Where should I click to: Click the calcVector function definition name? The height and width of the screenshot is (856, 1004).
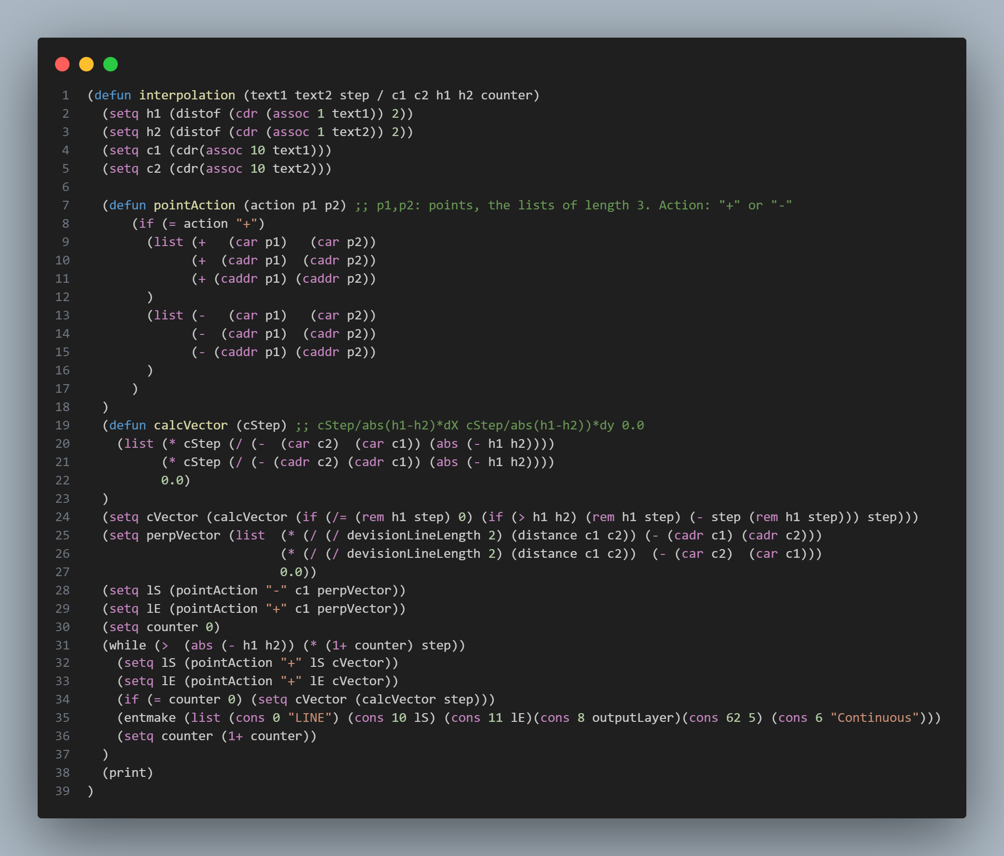pos(191,425)
